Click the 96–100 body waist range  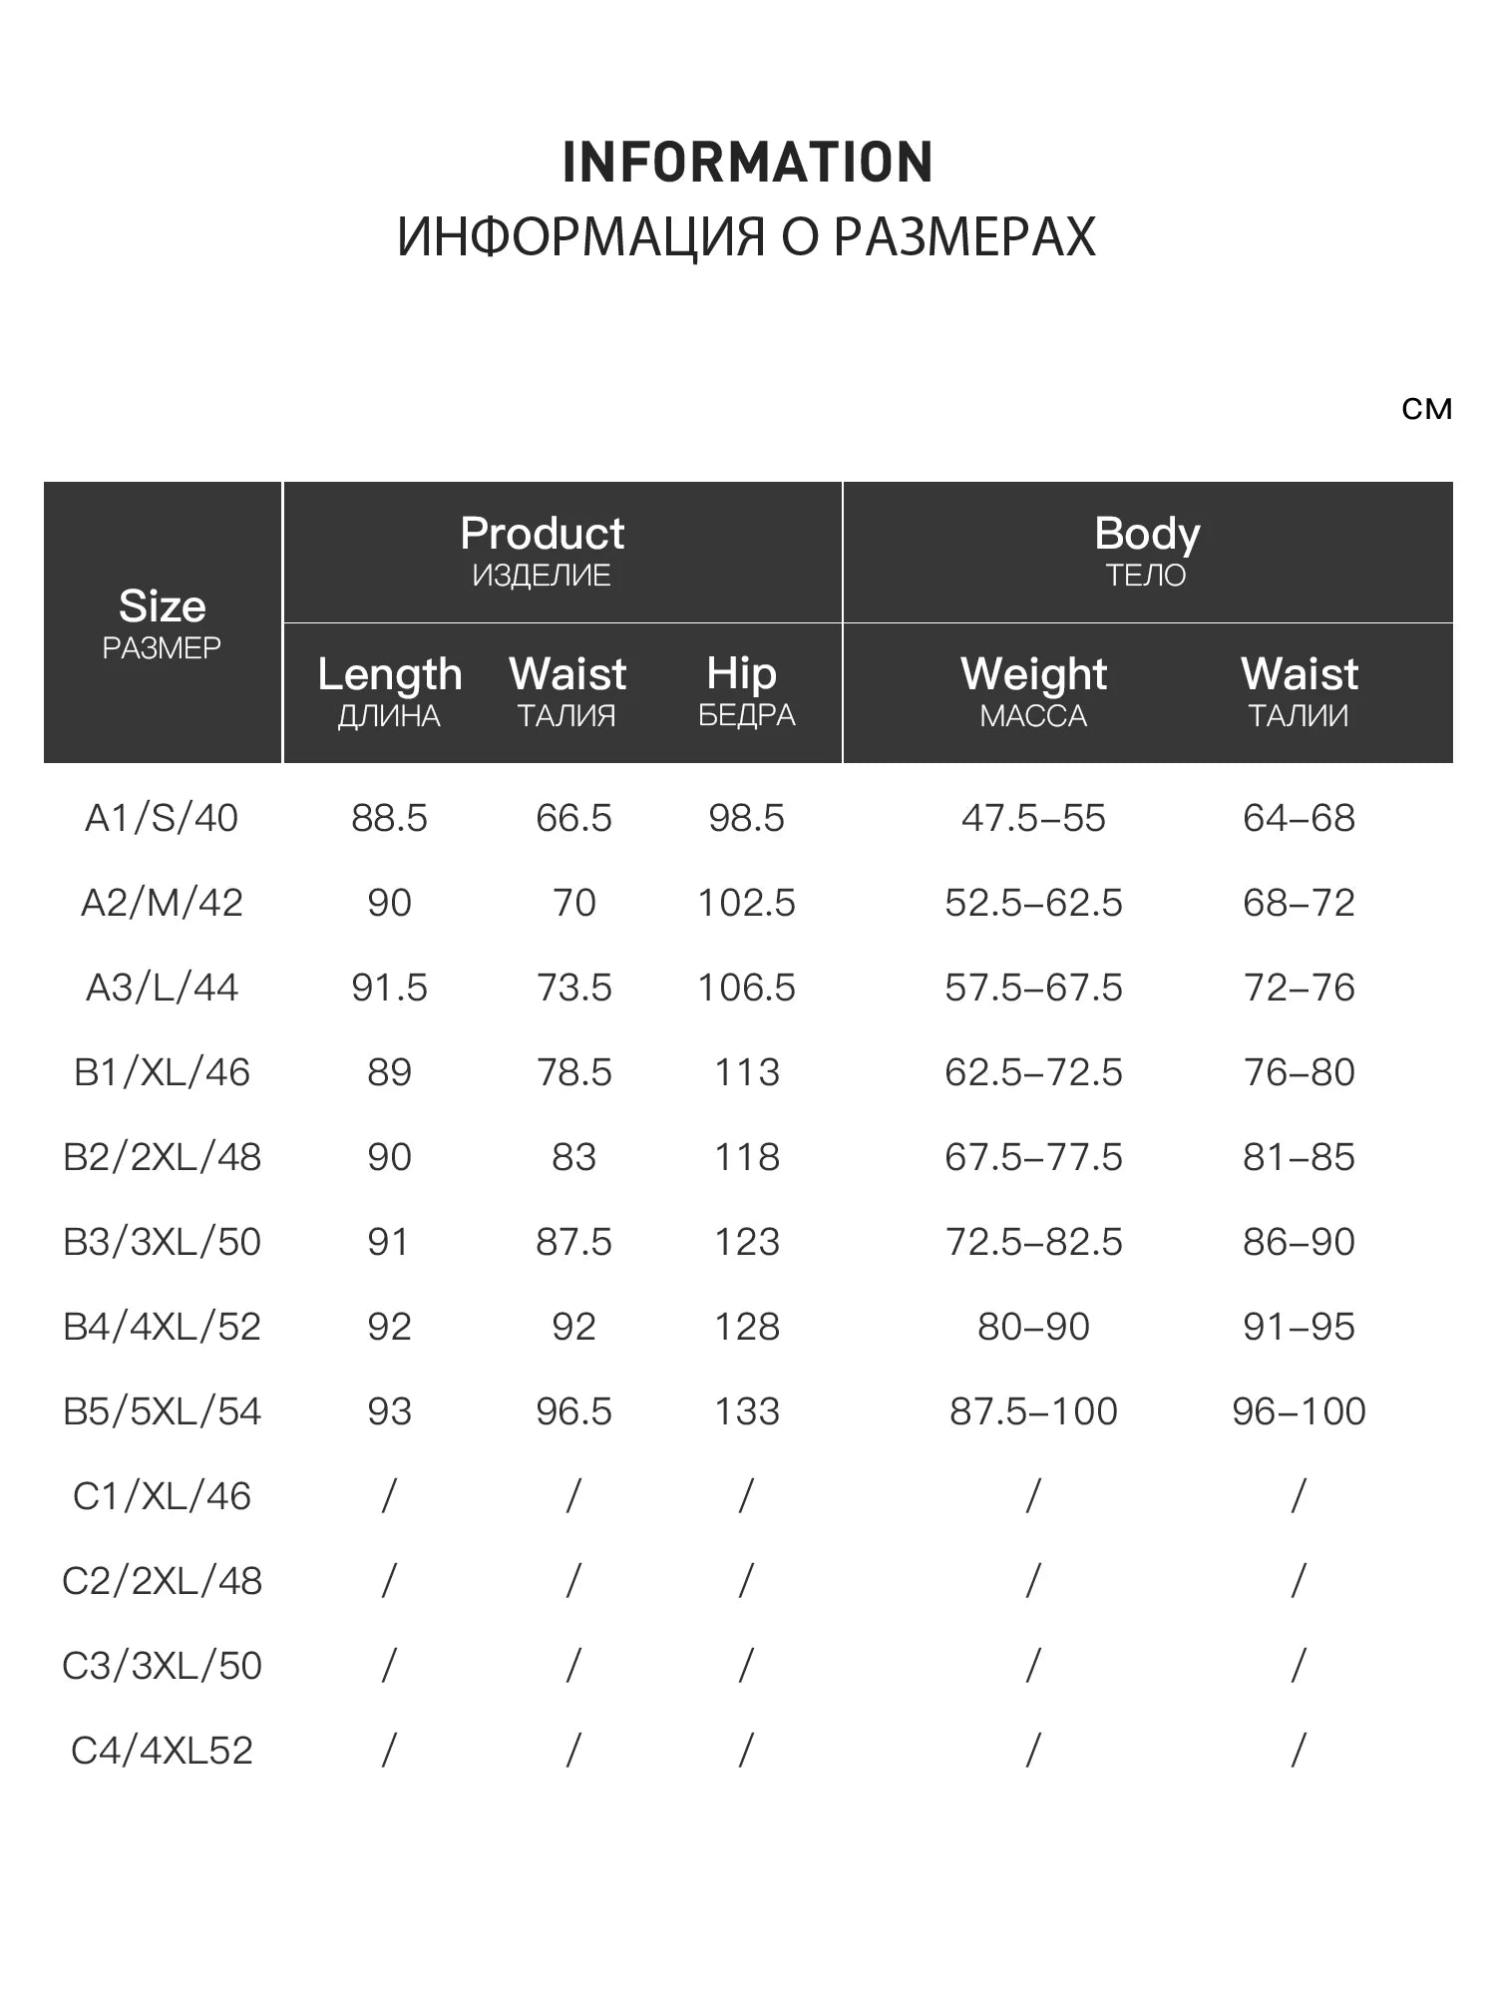click(1299, 1411)
